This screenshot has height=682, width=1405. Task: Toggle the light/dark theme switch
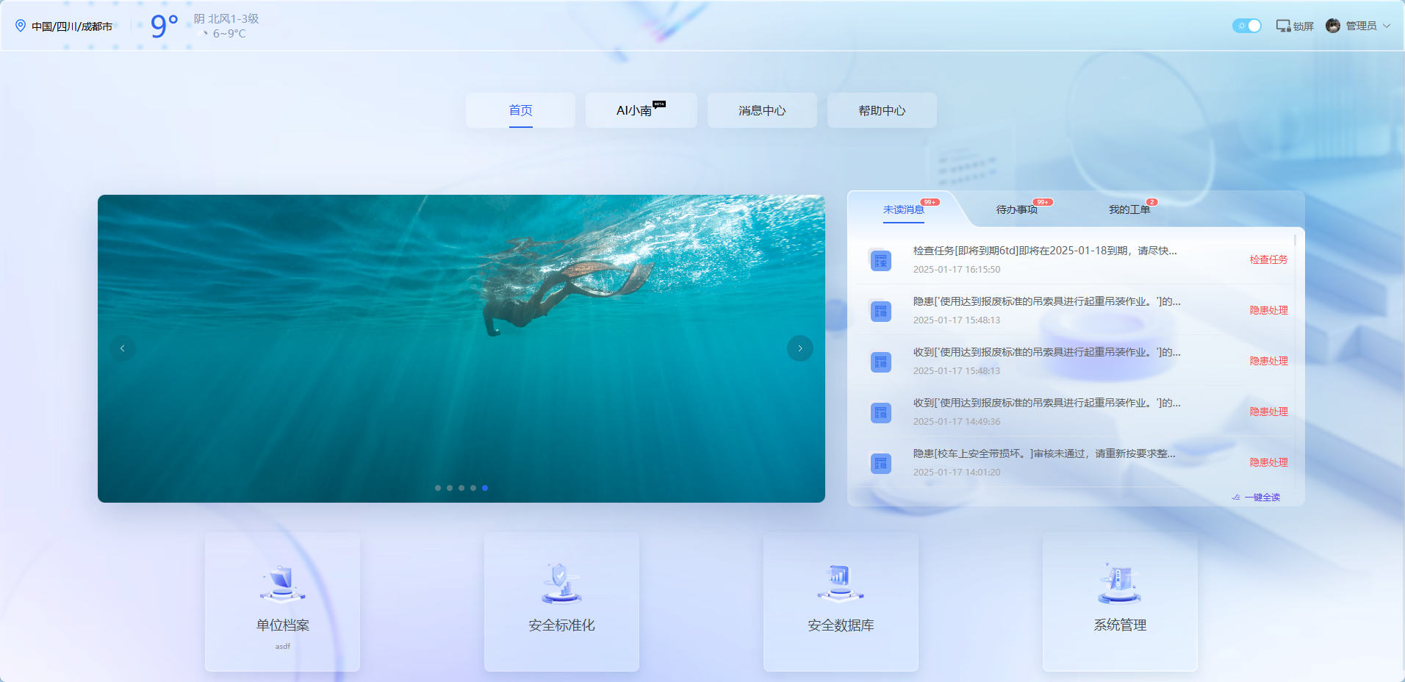tap(1246, 26)
